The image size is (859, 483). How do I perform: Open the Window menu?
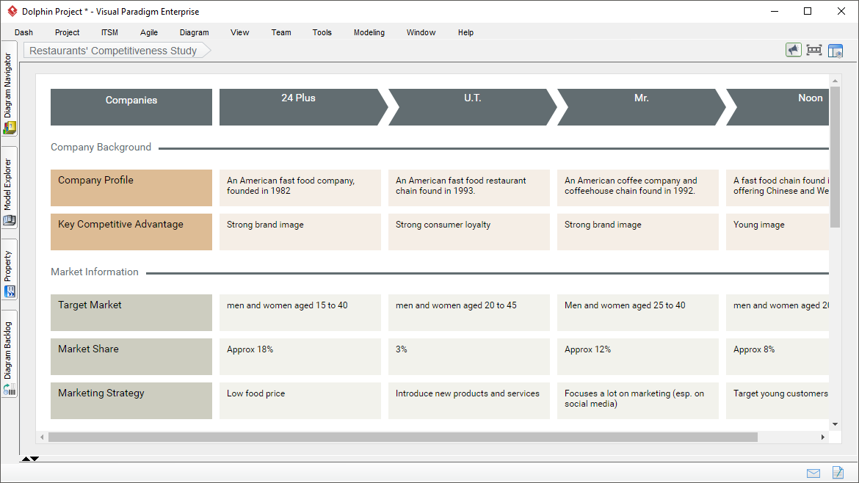(x=421, y=32)
